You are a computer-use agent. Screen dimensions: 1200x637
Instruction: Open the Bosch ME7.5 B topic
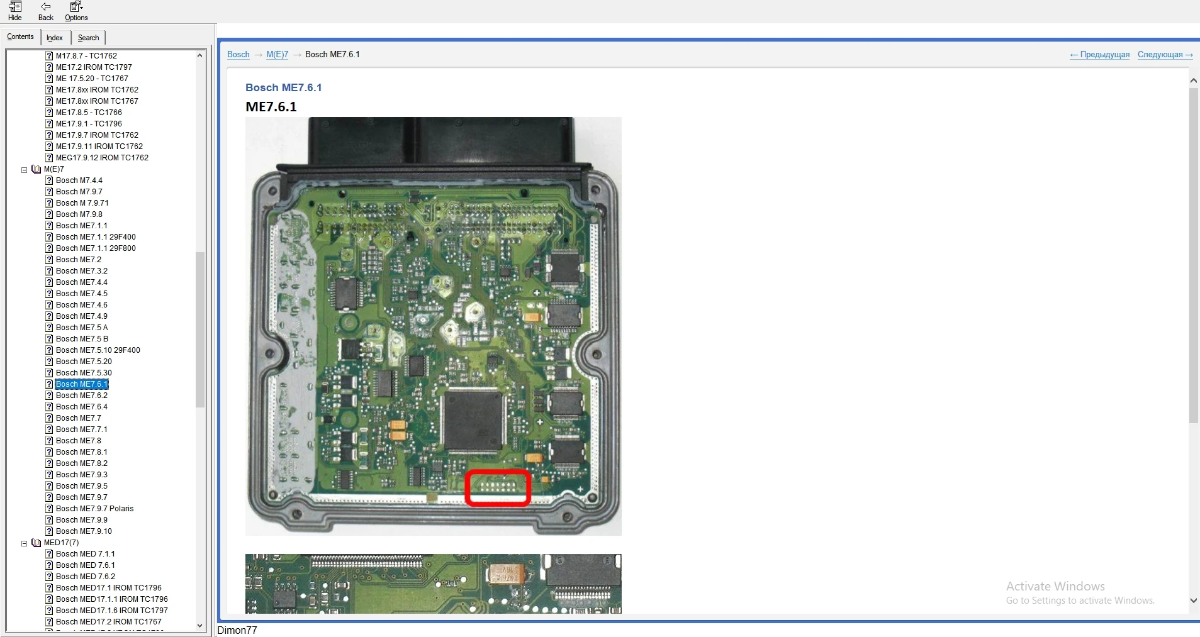pyautogui.click(x=82, y=339)
